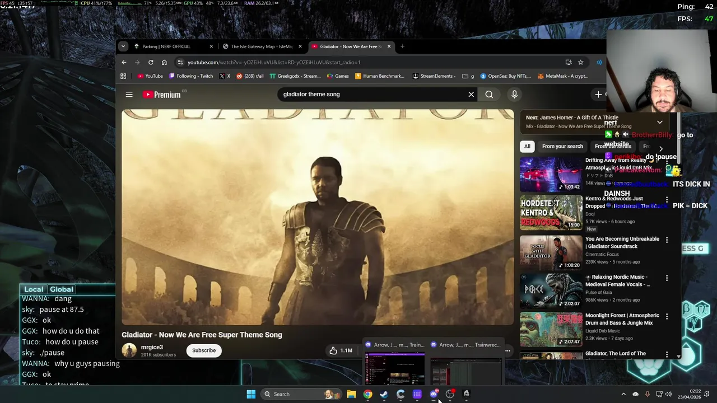Open the MetaMask bookmark
The image size is (717, 403).
coord(563,76)
